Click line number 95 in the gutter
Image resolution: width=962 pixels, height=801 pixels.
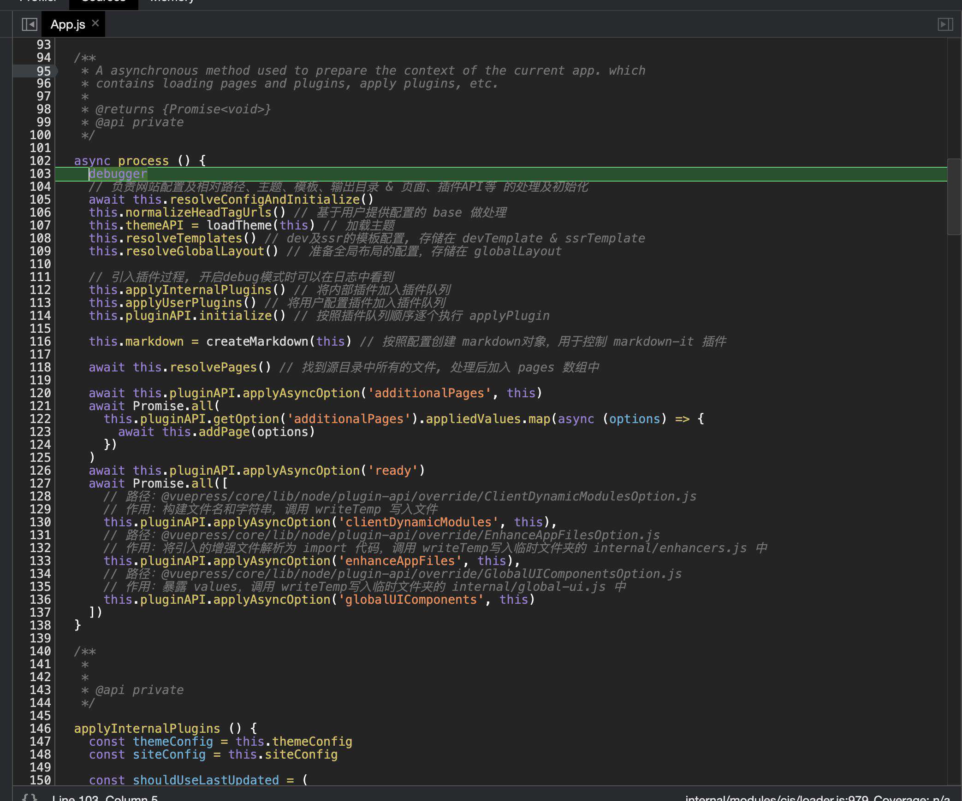[43, 71]
